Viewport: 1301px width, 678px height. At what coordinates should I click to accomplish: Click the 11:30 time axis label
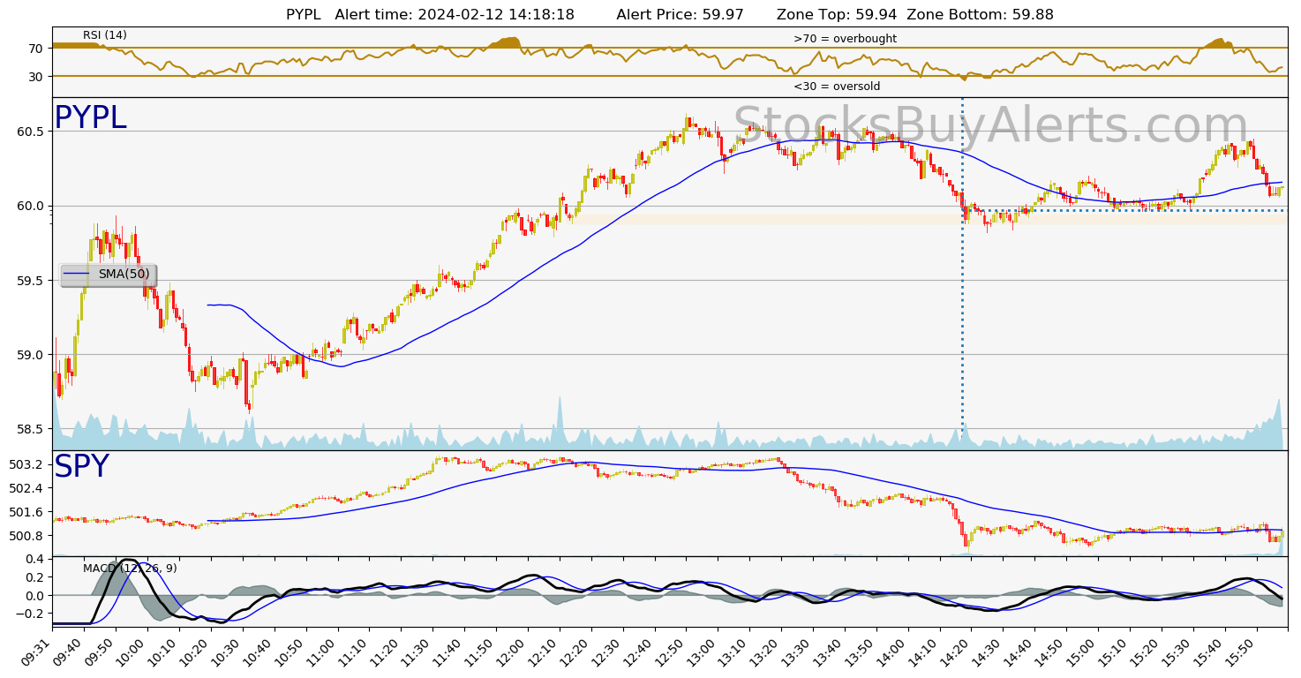tap(418, 652)
